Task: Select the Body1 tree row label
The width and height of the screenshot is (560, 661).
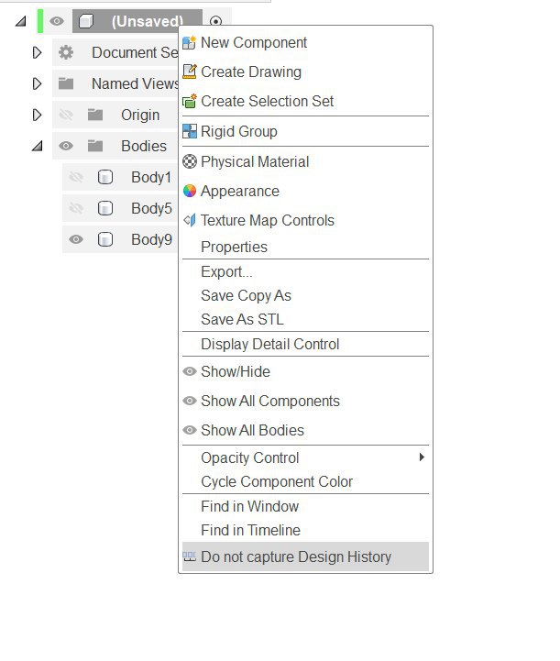Action: [151, 177]
